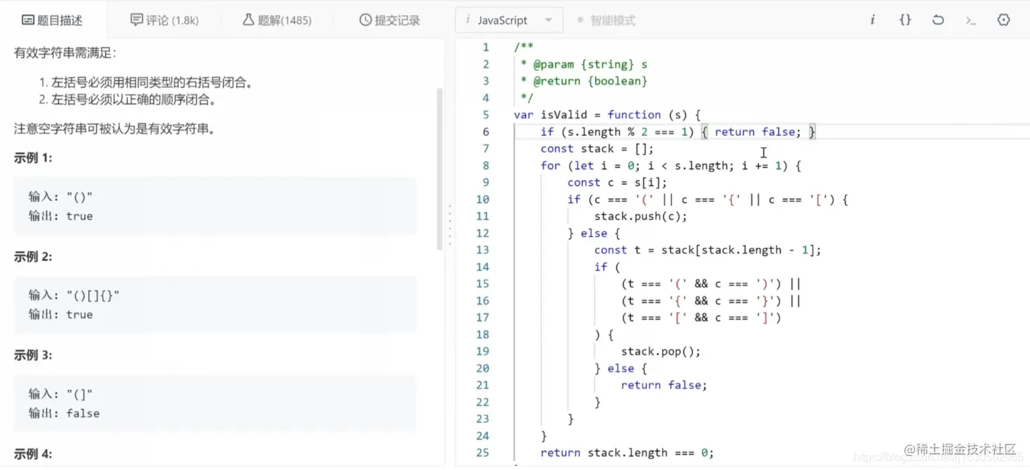Click the curly braces format code icon
This screenshot has height=470, width=1030.
click(x=905, y=20)
